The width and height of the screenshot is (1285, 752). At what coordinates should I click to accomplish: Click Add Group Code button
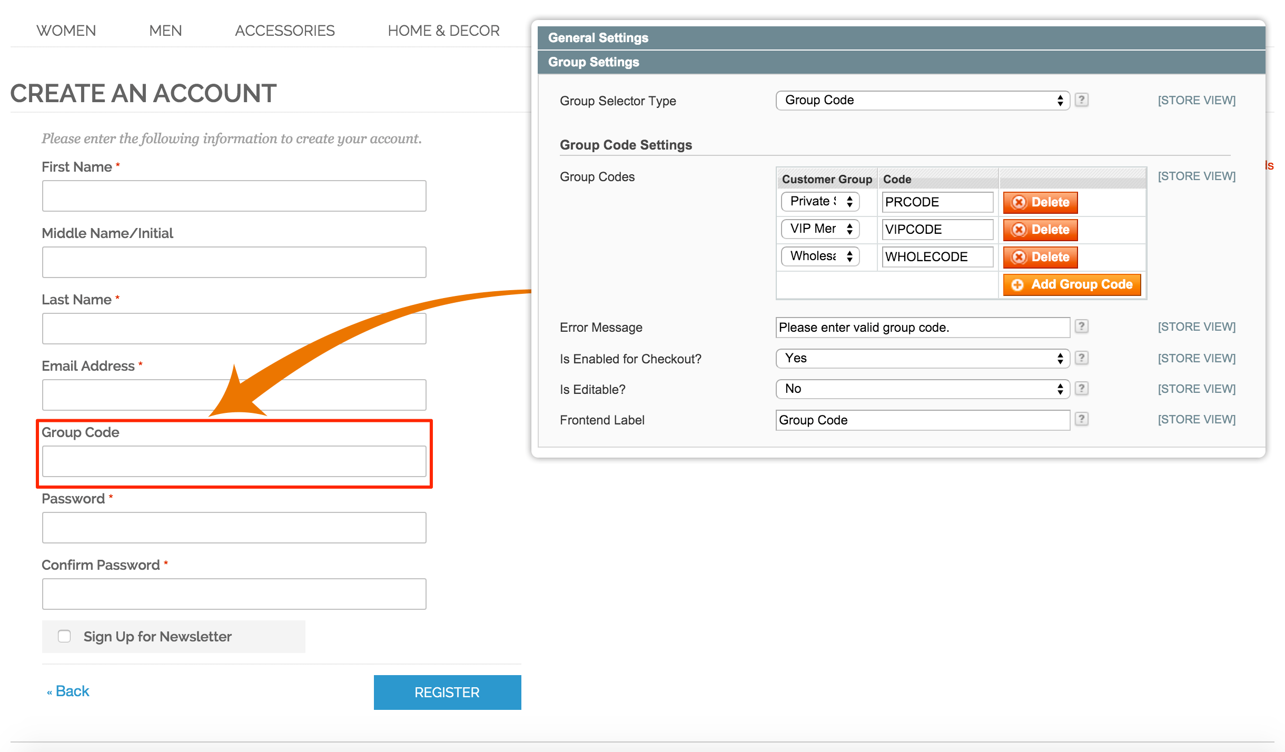[x=1072, y=284]
